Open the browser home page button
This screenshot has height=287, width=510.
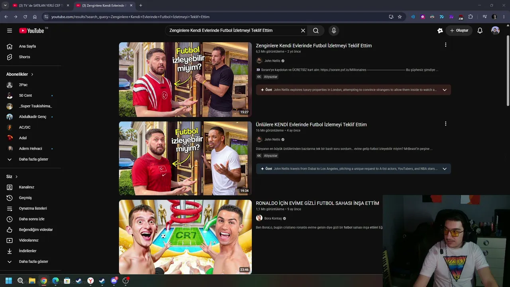click(35, 17)
